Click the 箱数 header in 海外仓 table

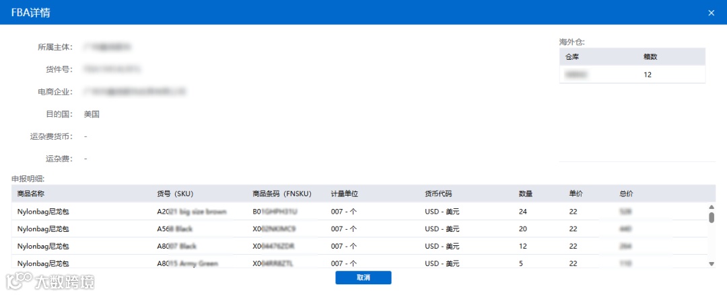tap(650, 57)
